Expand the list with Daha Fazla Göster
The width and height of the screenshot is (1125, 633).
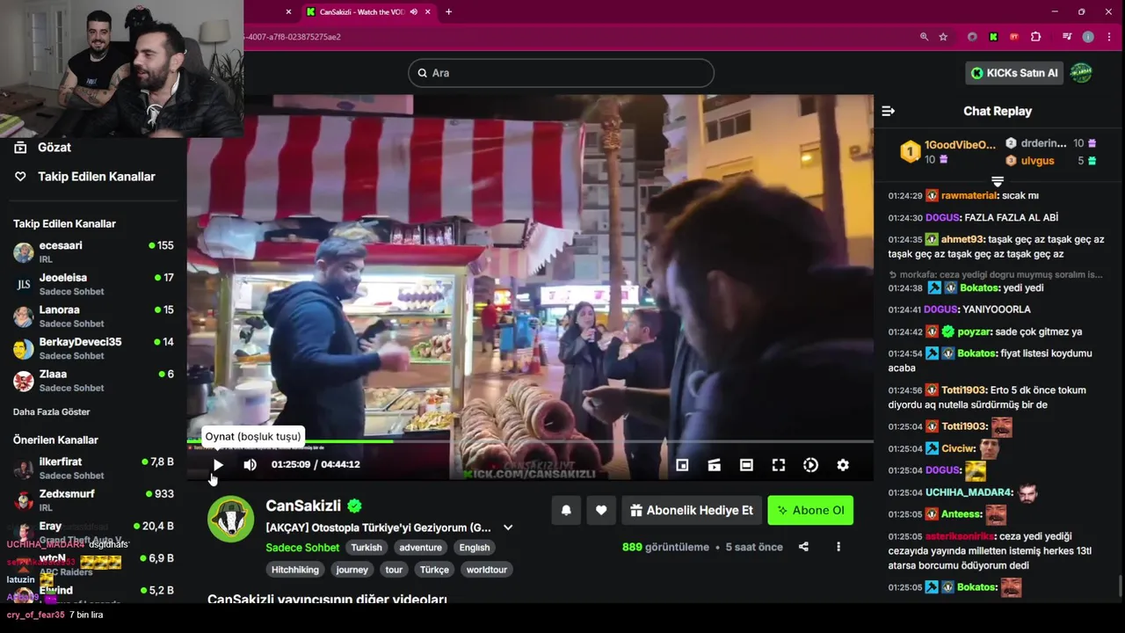51,411
